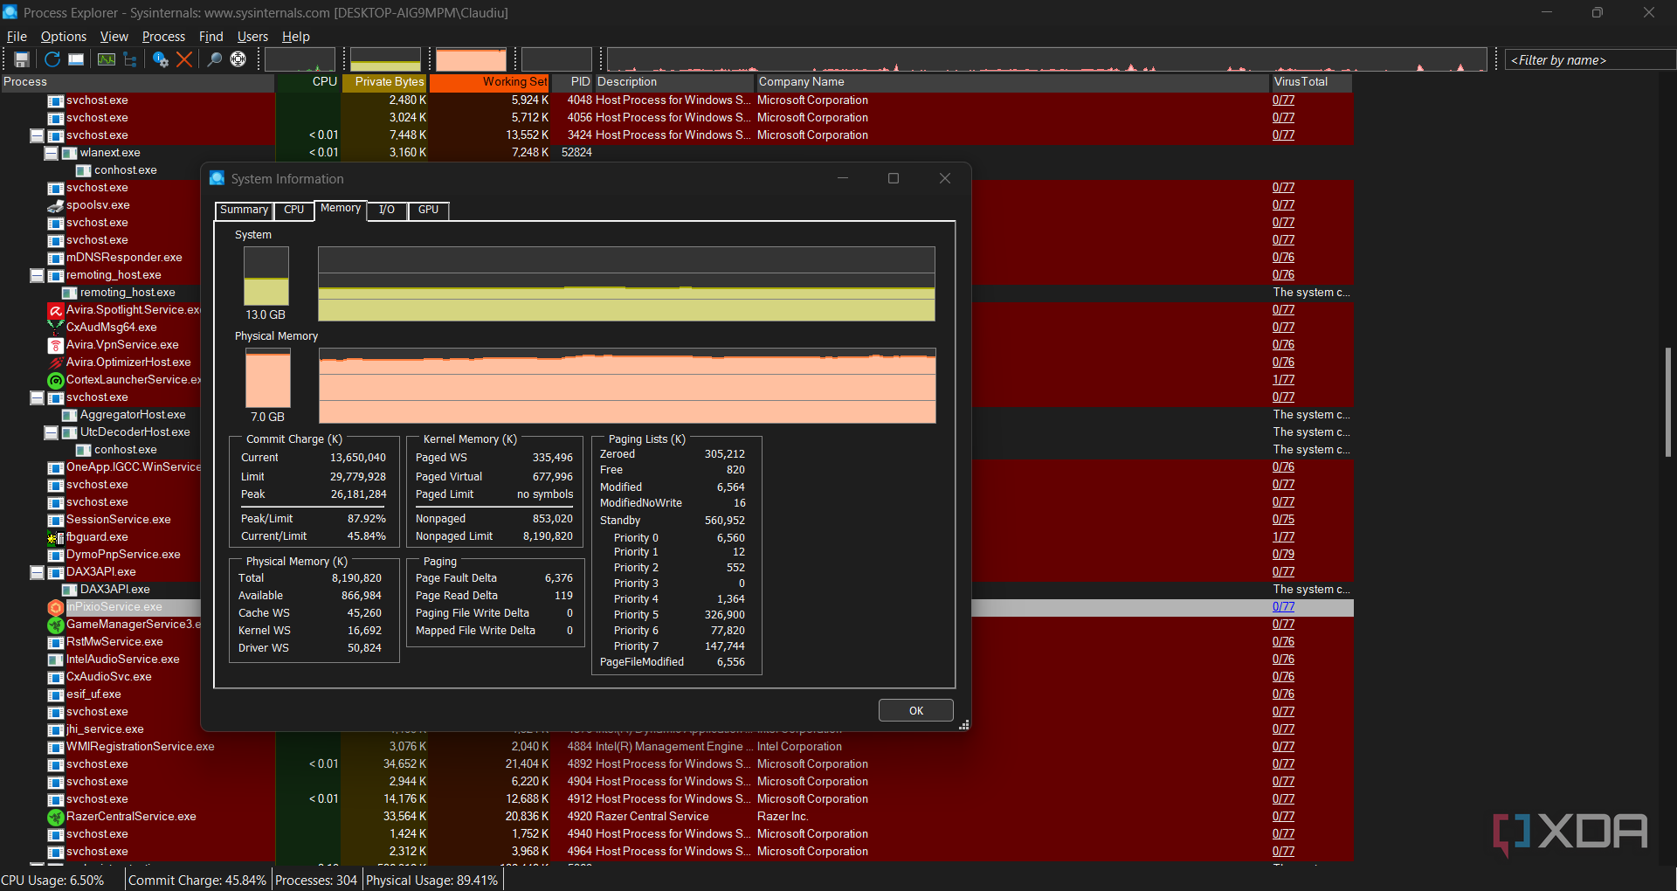Open the Process menu
This screenshot has width=1677, height=891.
pyautogui.click(x=163, y=37)
